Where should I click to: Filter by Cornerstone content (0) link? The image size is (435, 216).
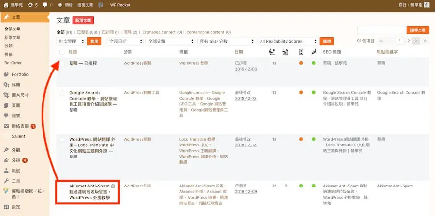[x=208, y=32]
